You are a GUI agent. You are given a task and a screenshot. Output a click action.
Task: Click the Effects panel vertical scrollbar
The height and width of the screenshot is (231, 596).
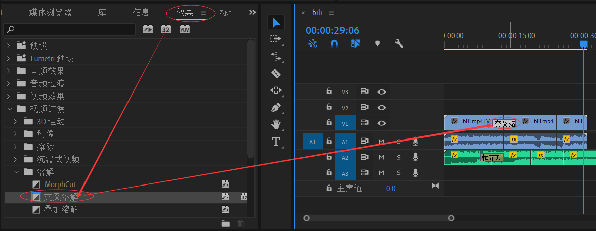[250, 99]
